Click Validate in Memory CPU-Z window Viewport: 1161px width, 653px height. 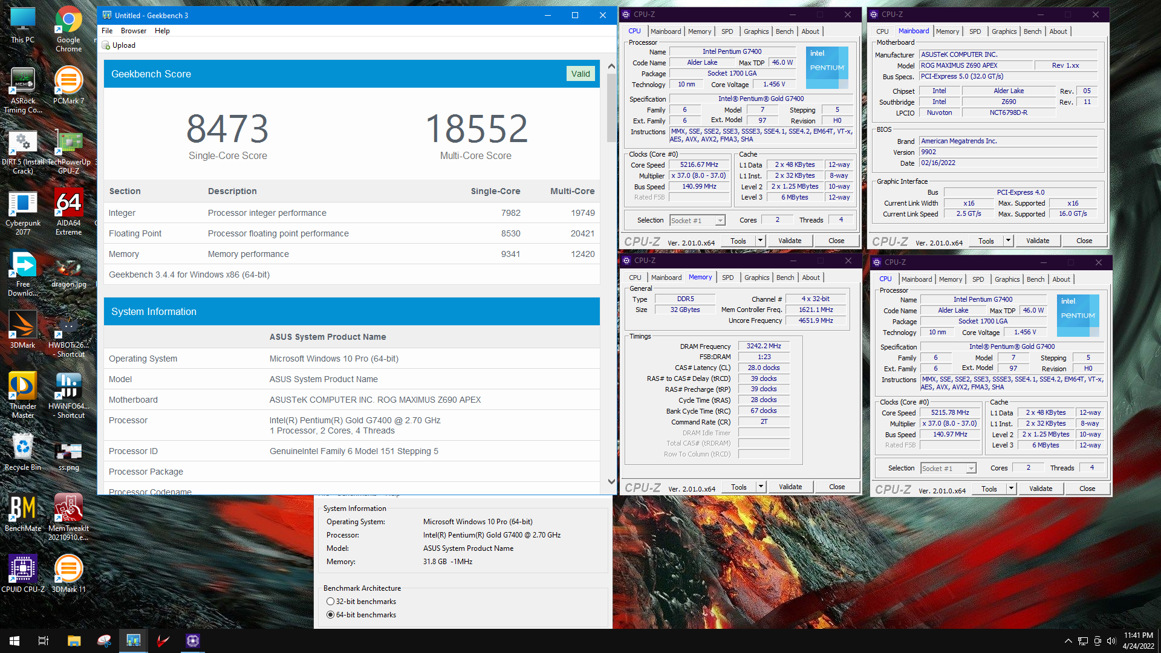790,487
